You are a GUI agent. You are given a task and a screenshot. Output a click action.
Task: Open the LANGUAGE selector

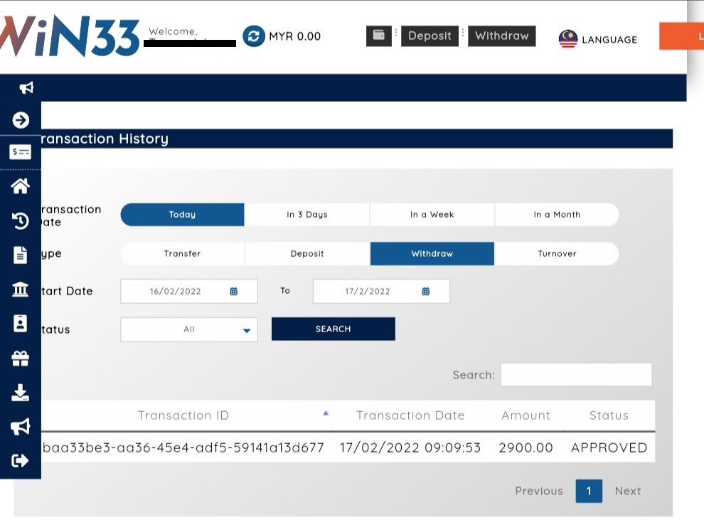(x=598, y=39)
